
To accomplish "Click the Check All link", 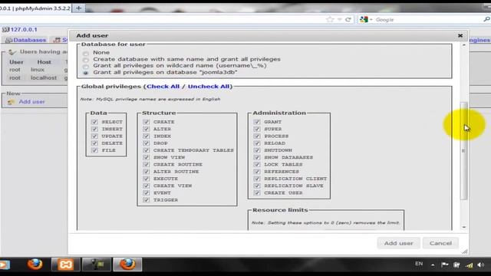I will point(163,87).
